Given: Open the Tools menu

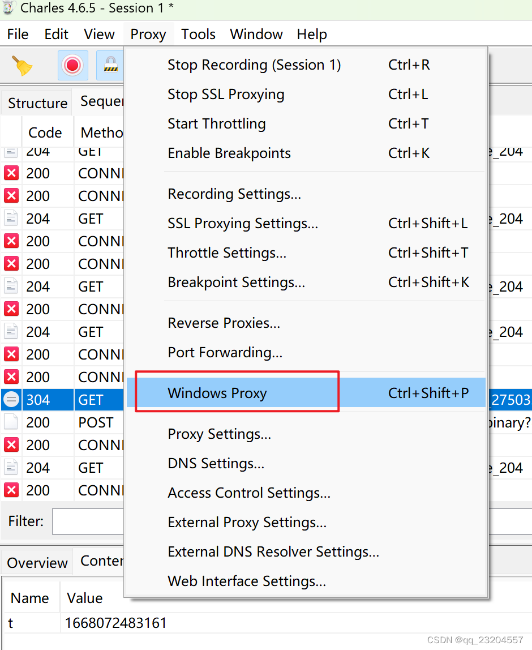Looking at the screenshot, I should (198, 34).
